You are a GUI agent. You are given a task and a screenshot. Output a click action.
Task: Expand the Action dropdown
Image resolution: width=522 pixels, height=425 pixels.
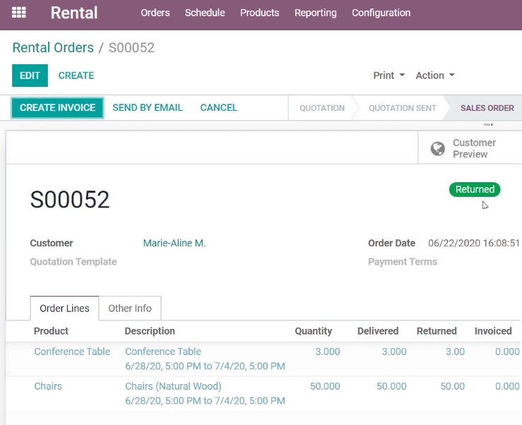coord(435,76)
